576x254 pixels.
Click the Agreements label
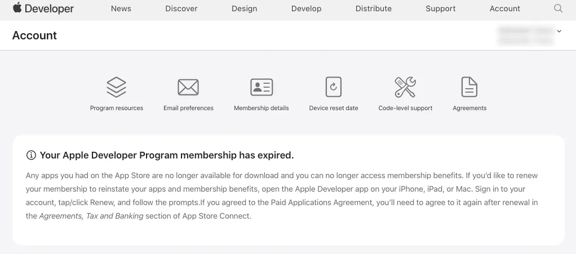coord(469,108)
